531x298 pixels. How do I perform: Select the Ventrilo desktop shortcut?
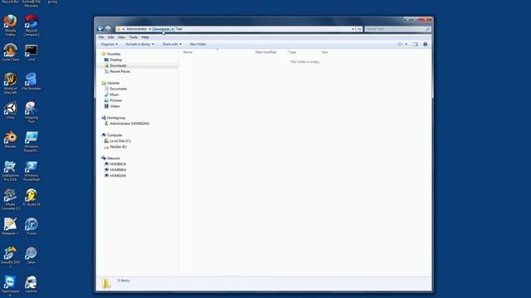[x=32, y=285]
